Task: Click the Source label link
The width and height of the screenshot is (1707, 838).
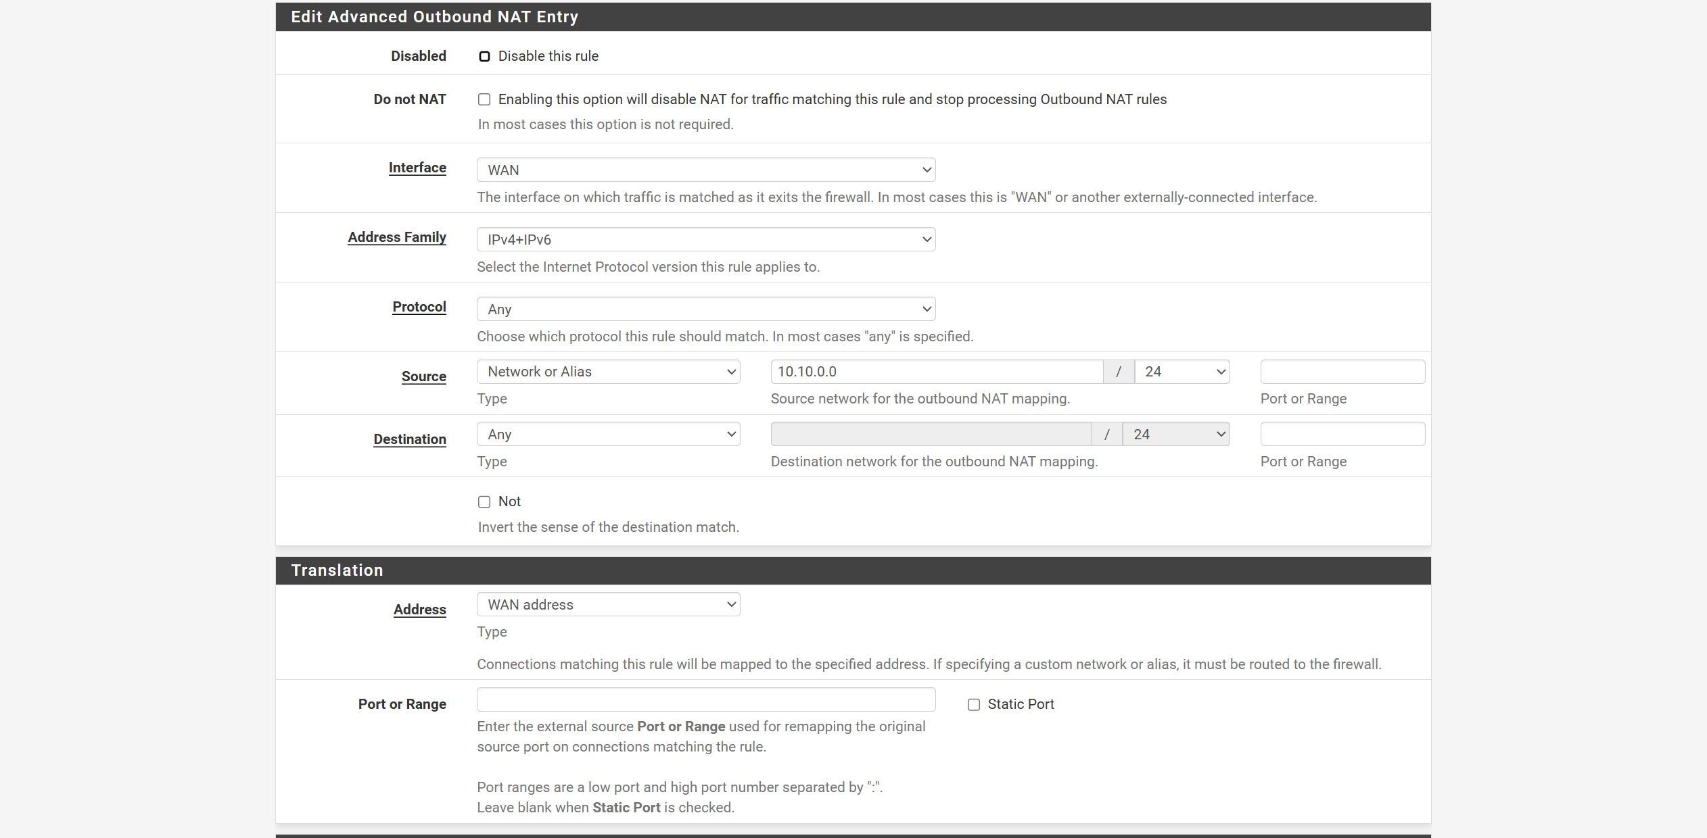Action: pyautogui.click(x=424, y=376)
